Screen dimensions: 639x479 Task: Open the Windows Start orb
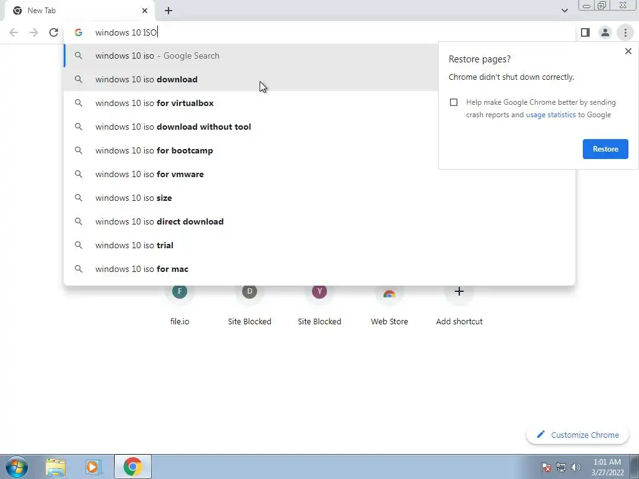click(x=17, y=467)
